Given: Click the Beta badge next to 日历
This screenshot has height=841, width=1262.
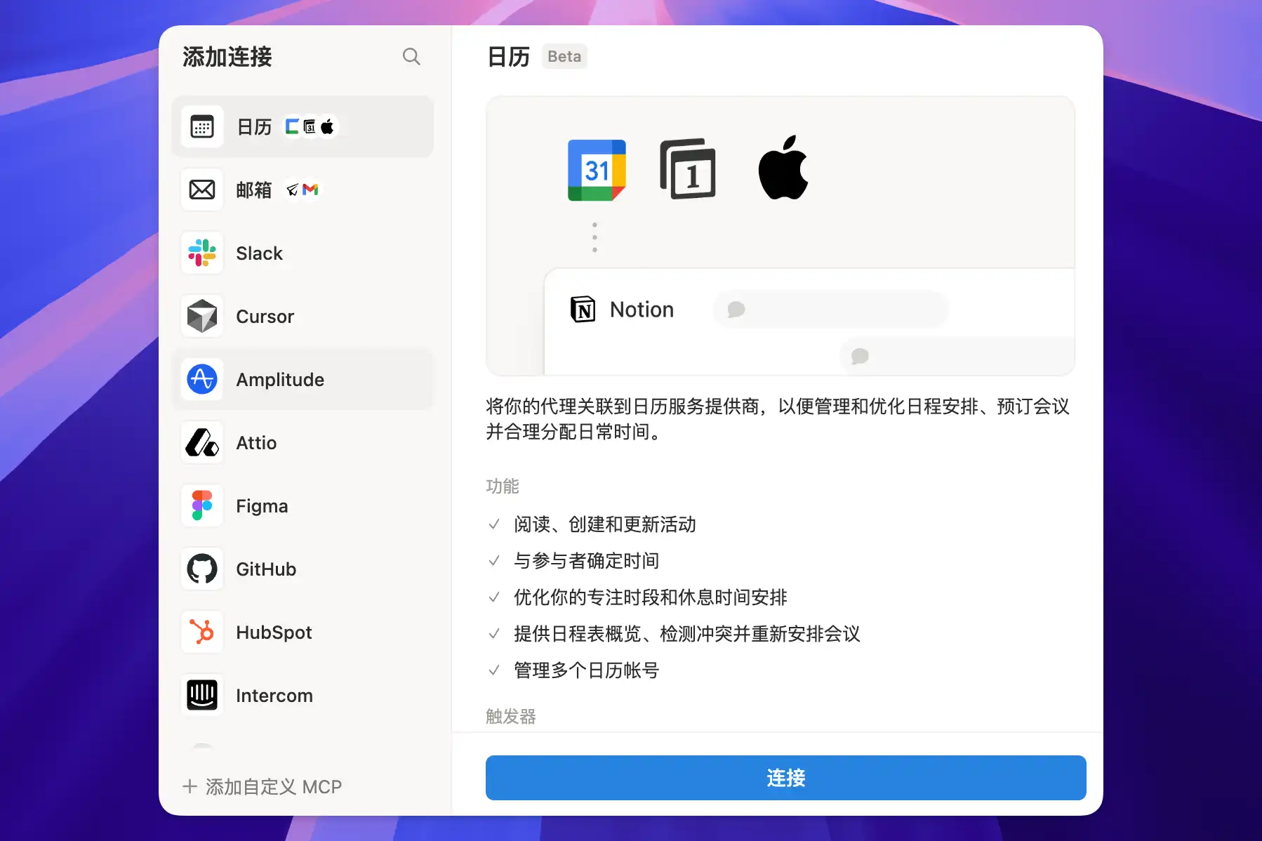Looking at the screenshot, I should click(x=564, y=57).
